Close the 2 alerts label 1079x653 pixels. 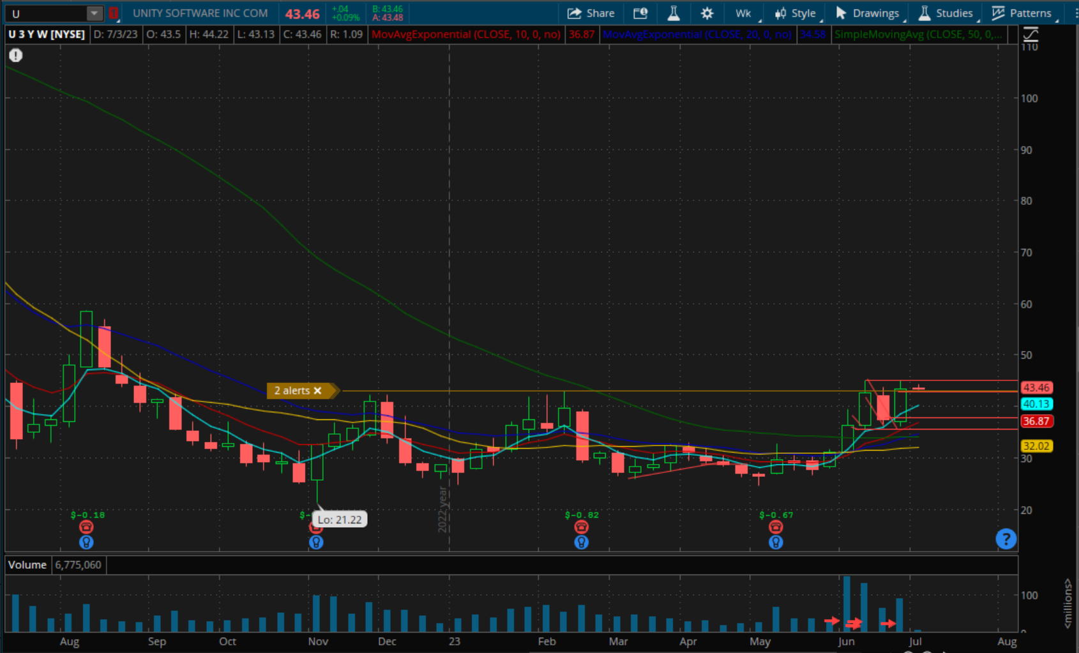(x=317, y=391)
